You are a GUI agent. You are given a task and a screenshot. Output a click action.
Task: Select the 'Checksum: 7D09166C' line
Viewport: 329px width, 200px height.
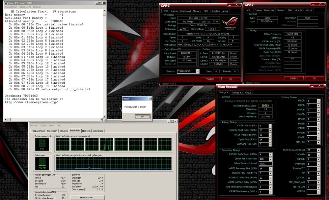pos(21,96)
